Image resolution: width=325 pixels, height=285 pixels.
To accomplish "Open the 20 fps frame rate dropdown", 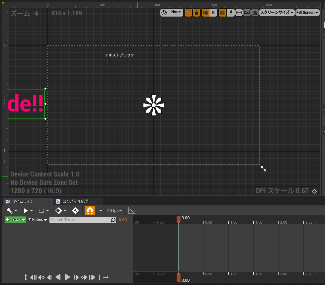I will (115, 211).
